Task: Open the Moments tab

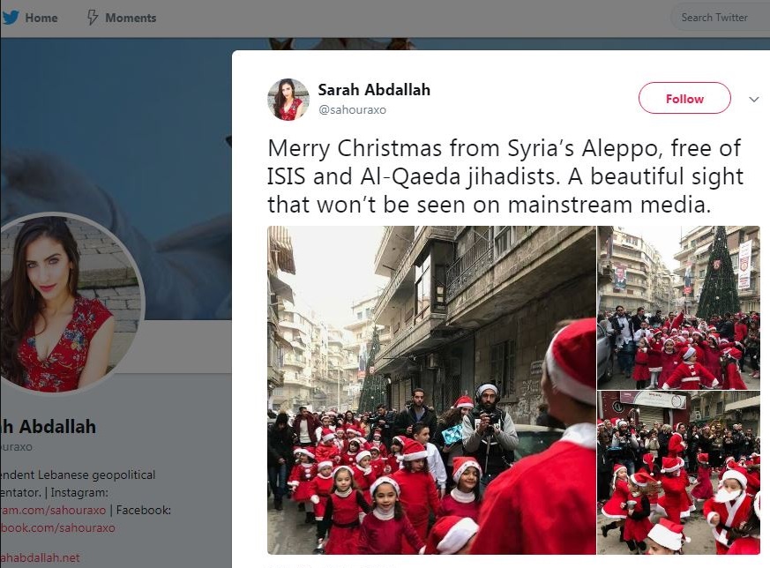Action: click(122, 18)
